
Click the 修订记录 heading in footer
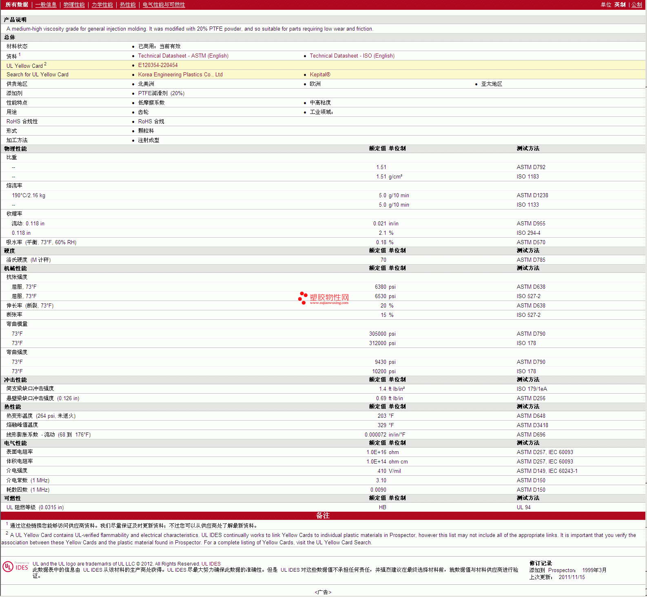click(541, 564)
